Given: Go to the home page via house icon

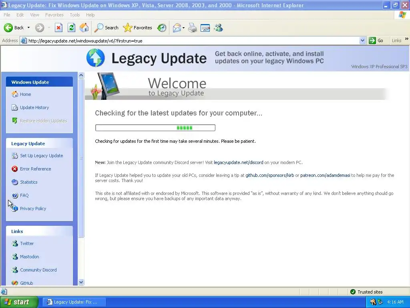Looking at the screenshot, I should pyautogui.click(x=84, y=28).
